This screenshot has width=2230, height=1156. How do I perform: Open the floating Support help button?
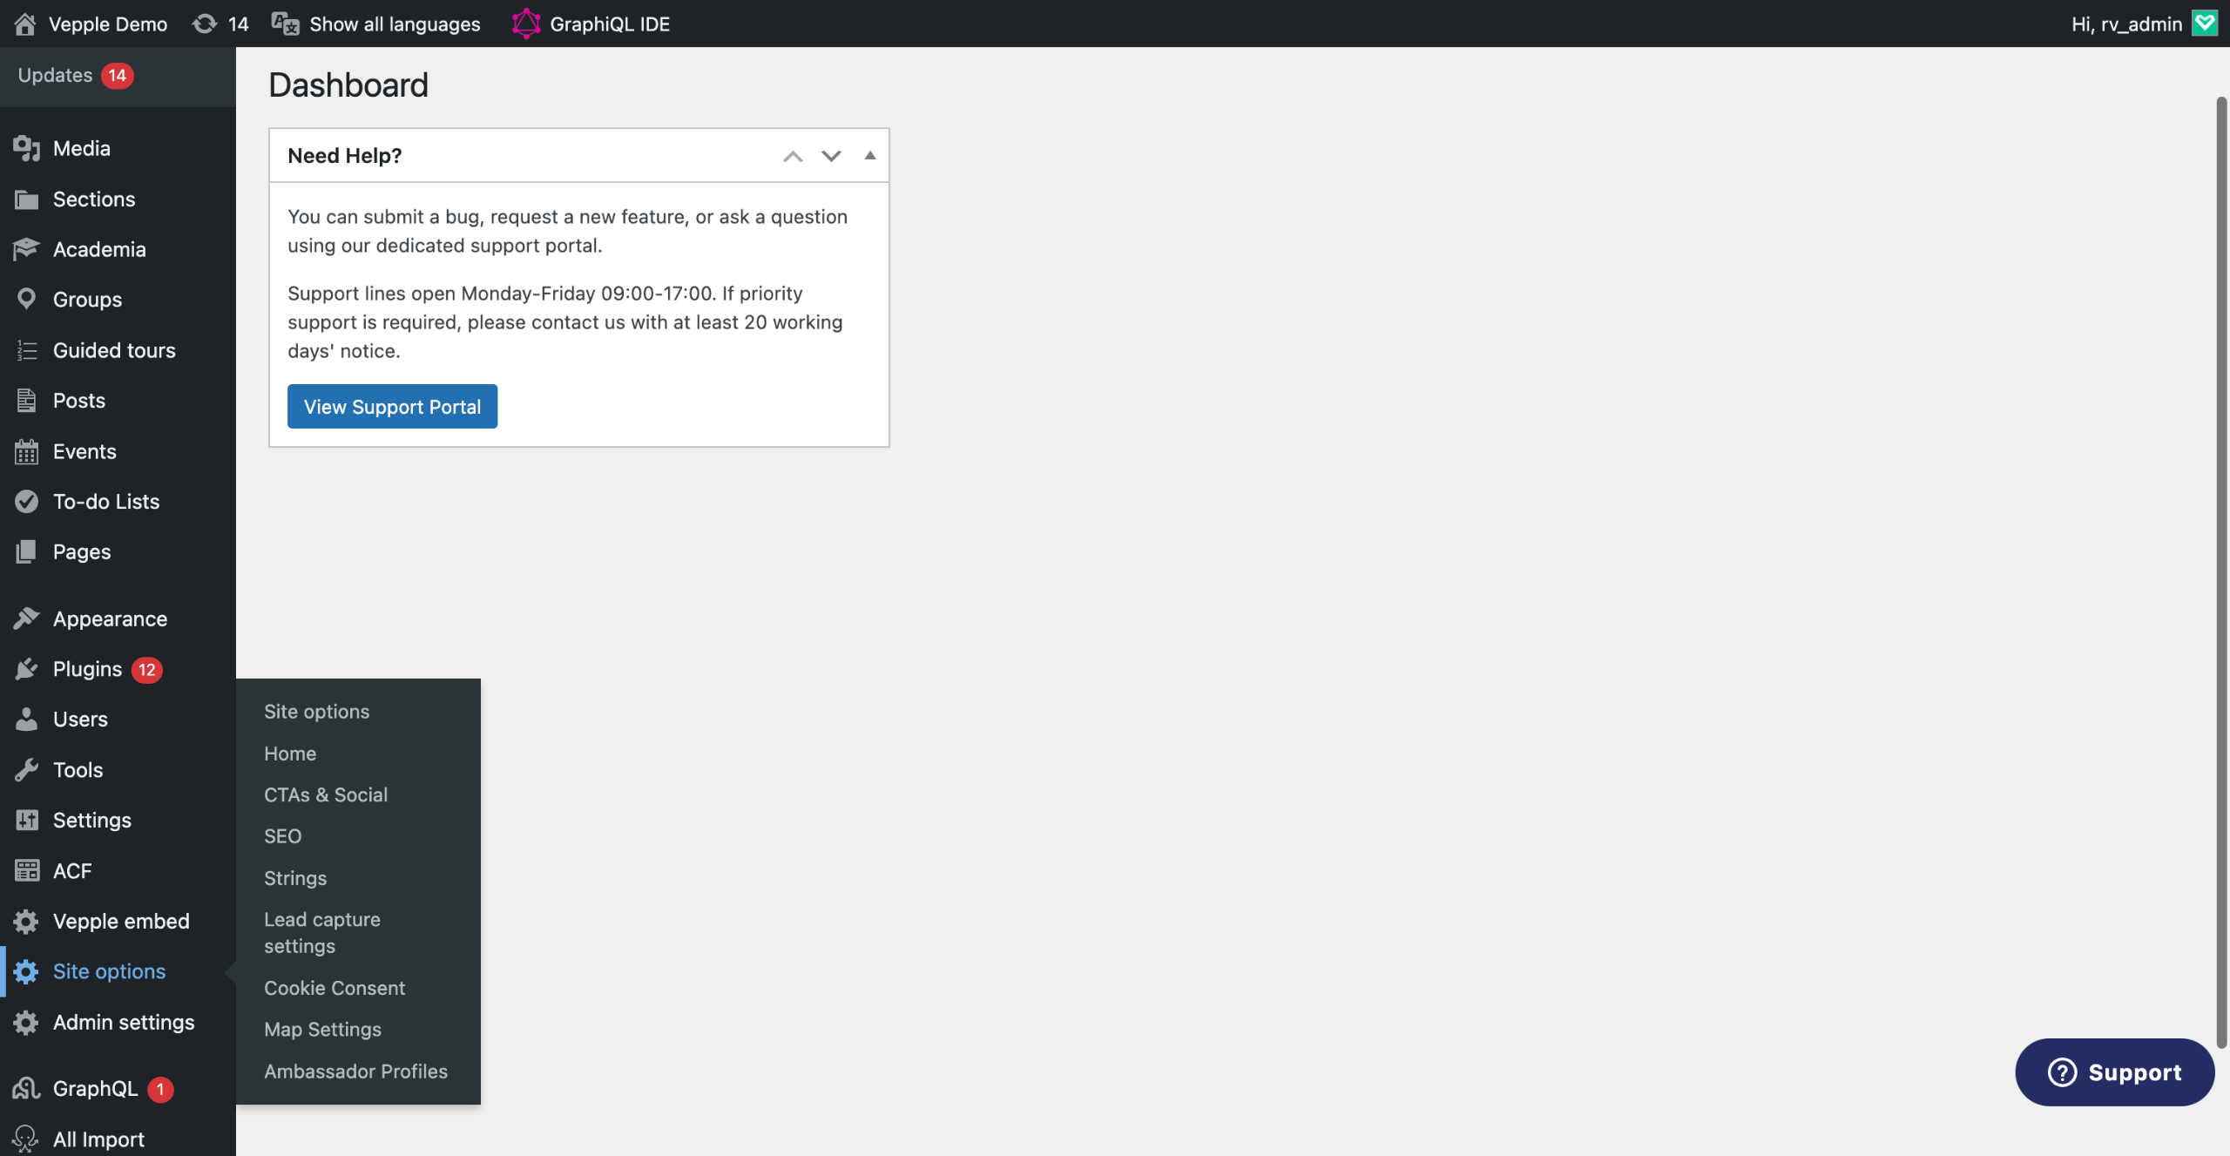tap(2114, 1072)
